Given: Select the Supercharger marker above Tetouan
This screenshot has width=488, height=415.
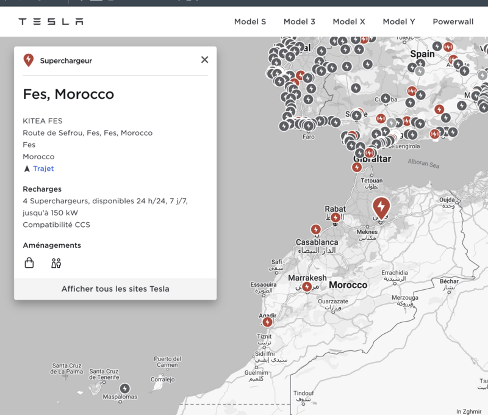Looking at the screenshot, I should click(357, 167).
